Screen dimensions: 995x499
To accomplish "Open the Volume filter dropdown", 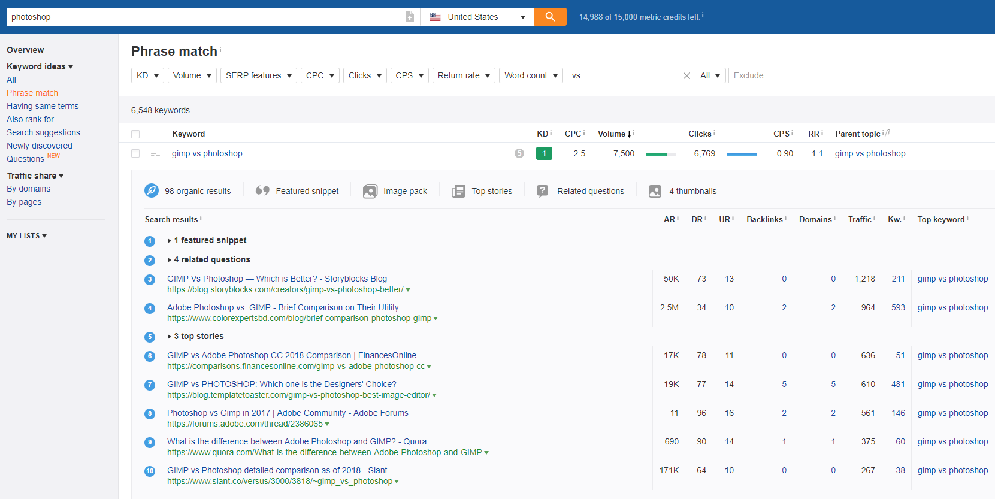I will [192, 75].
